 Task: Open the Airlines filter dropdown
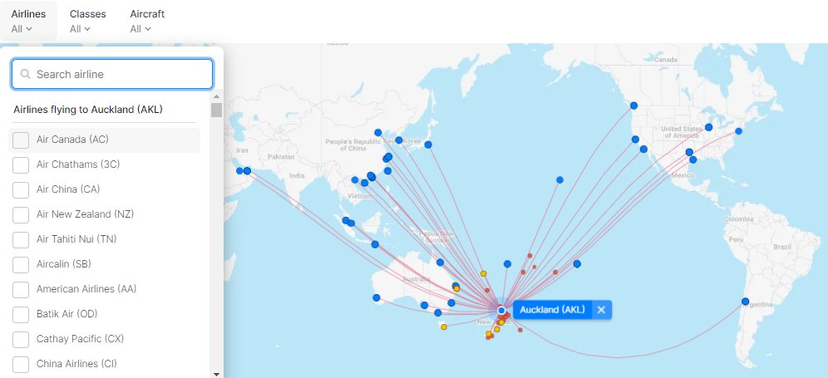(x=28, y=21)
